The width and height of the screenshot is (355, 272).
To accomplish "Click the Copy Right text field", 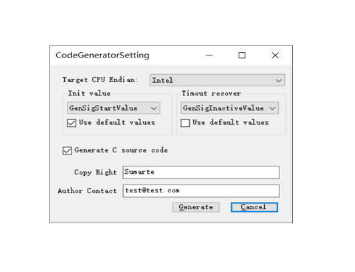I will point(201,172).
